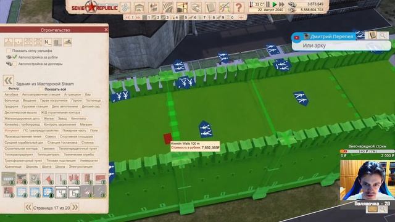
Task: Select first thumbnail in bottom building row
Action: [x=8, y=192]
